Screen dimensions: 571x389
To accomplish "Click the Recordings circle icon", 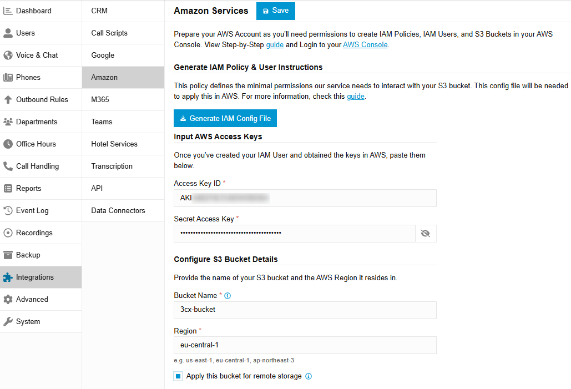I will pyautogui.click(x=8, y=233).
